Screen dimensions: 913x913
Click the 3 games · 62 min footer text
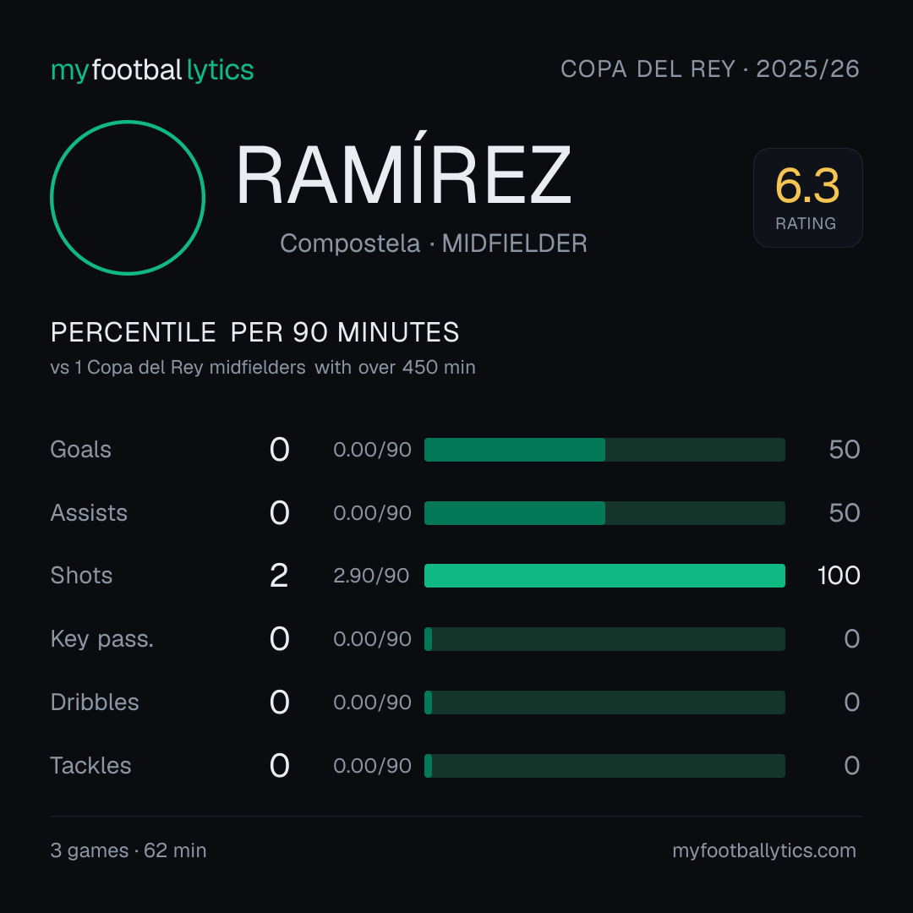pos(128,850)
